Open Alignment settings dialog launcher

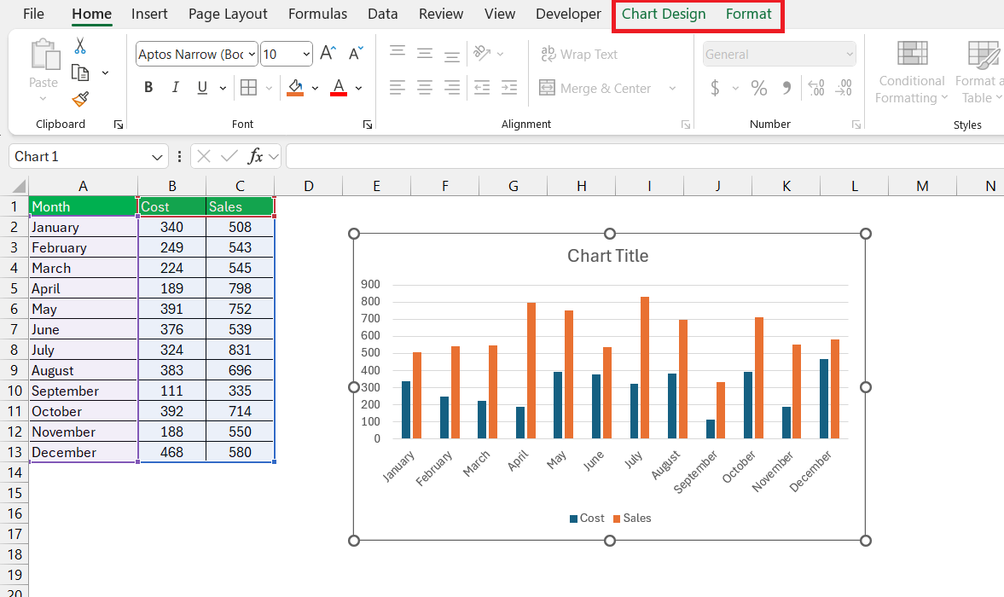tap(686, 125)
